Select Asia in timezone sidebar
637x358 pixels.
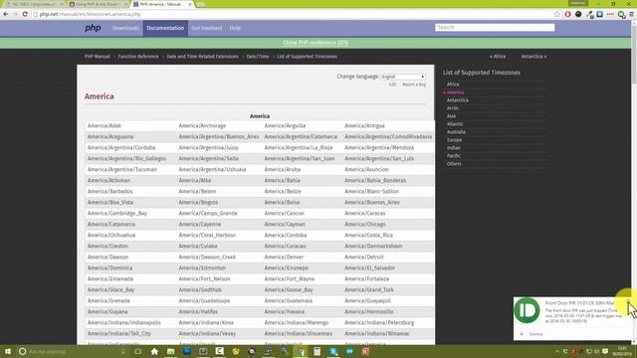[451, 116]
